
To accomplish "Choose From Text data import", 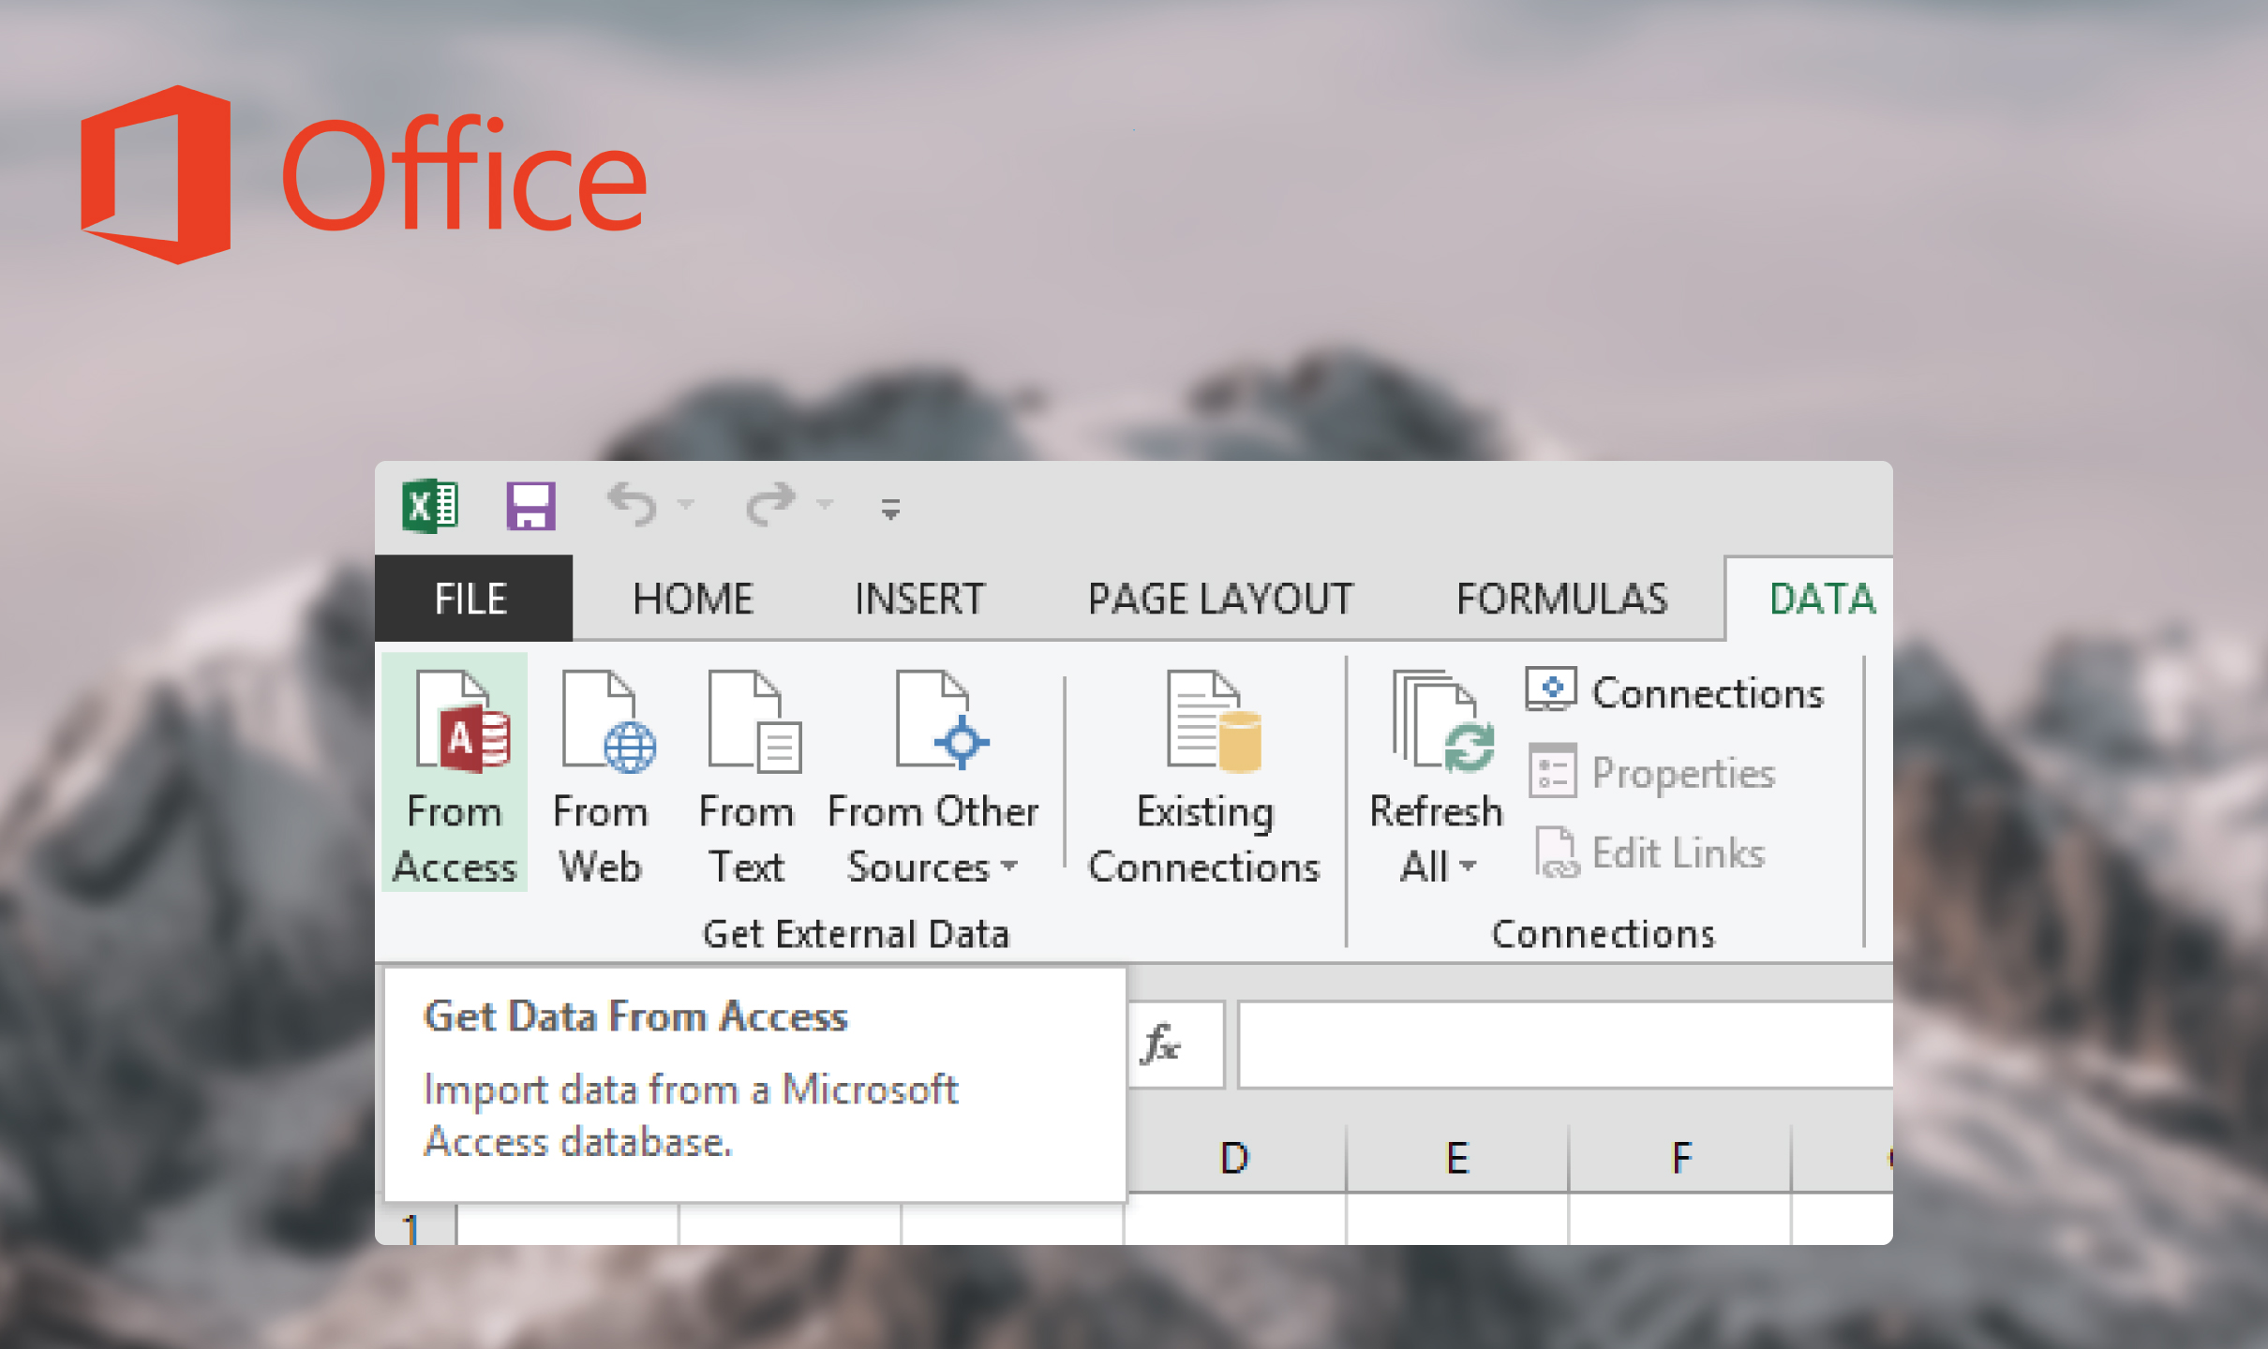I will (747, 774).
